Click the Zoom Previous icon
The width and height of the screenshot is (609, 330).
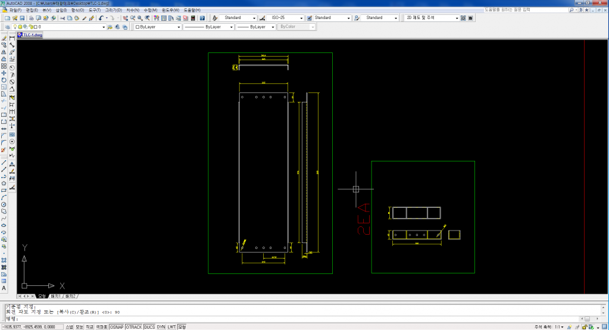[148, 18]
